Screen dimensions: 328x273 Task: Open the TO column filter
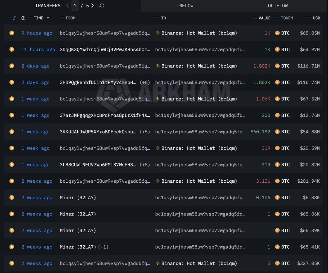pyautogui.click(x=157, y=18)
